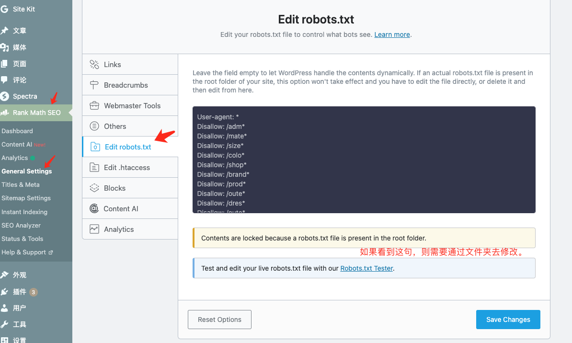Click the Links chain icon
572x343 pixels.
tap(94, 65)
